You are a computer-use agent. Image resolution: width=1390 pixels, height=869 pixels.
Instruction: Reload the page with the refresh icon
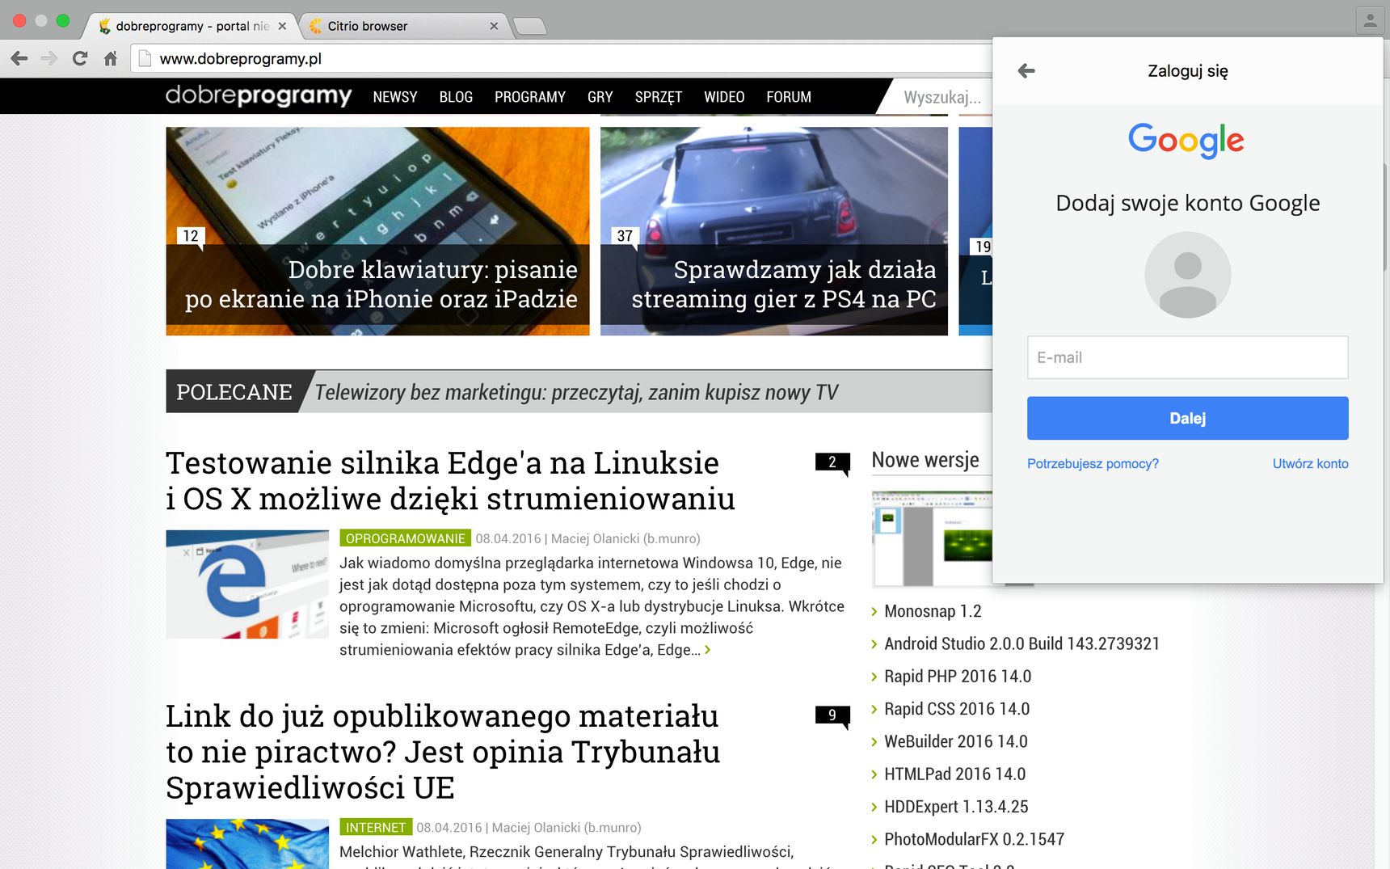[x=80, y=58]
